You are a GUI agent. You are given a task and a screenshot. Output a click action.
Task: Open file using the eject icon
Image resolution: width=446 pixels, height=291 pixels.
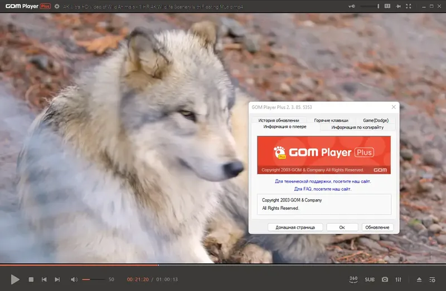(419, 280)
